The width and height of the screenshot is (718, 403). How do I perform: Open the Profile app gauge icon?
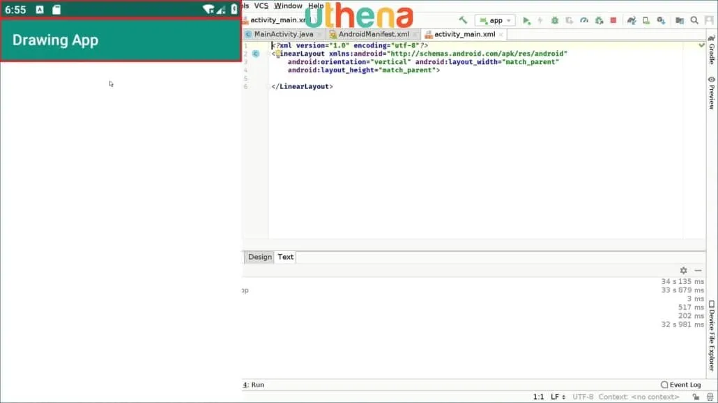584,21
